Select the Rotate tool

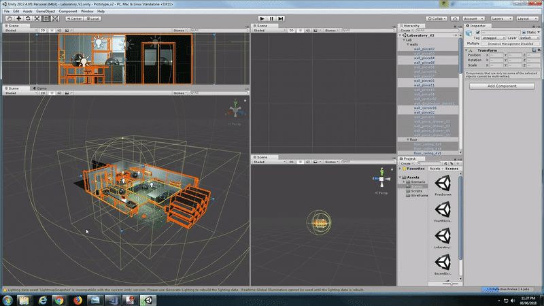pos(28,18)
